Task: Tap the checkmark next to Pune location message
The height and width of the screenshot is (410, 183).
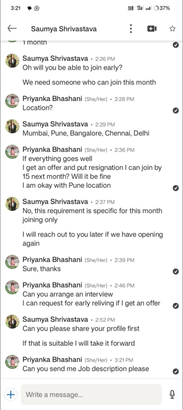Action: [176, 188]
